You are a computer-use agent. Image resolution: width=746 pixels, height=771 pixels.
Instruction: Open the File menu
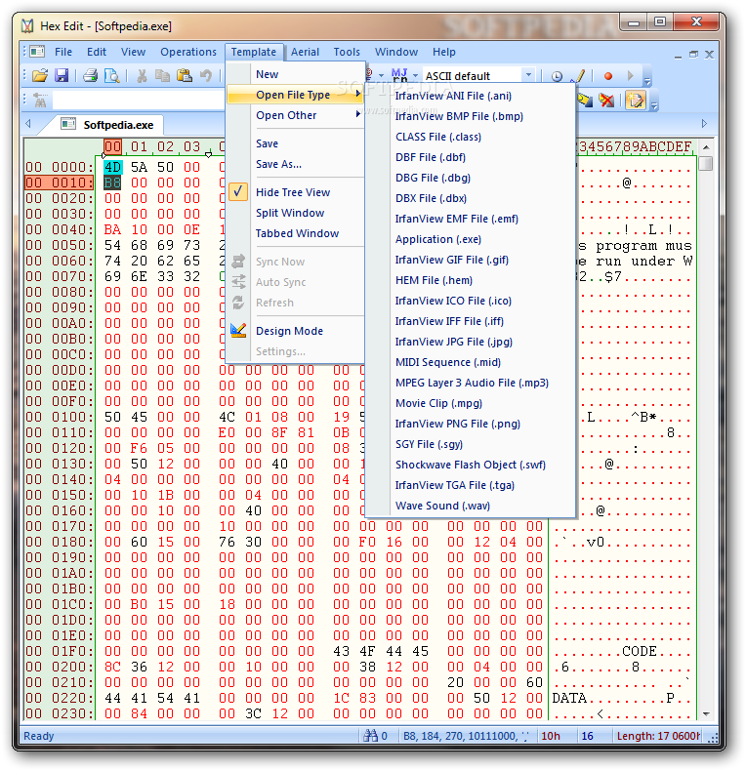[63, 52]
